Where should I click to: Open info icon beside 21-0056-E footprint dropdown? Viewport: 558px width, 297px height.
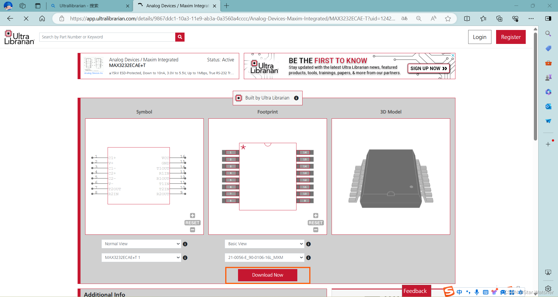tap(308, 258)
